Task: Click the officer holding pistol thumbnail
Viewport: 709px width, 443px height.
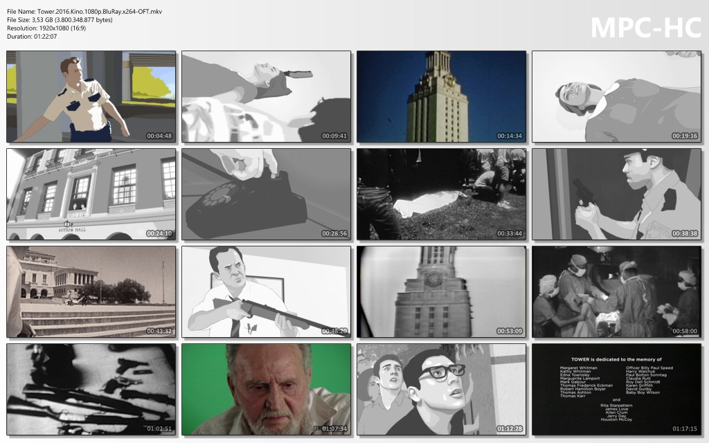Action: (616, 194)
